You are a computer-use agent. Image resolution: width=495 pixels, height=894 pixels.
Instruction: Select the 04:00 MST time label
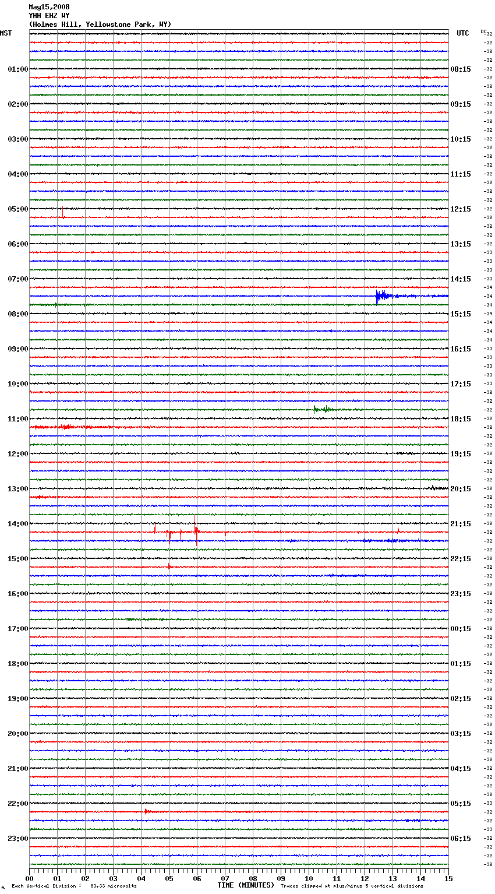18,174
